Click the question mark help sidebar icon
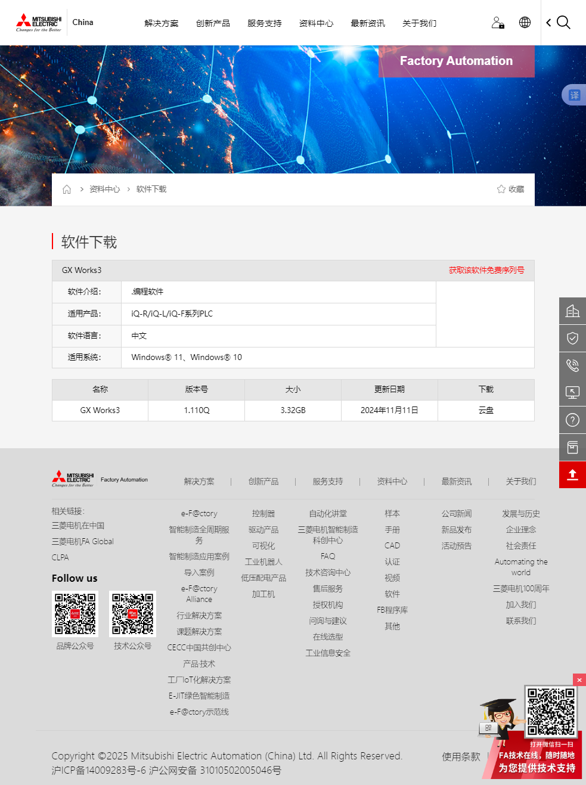 click(572, 420)
